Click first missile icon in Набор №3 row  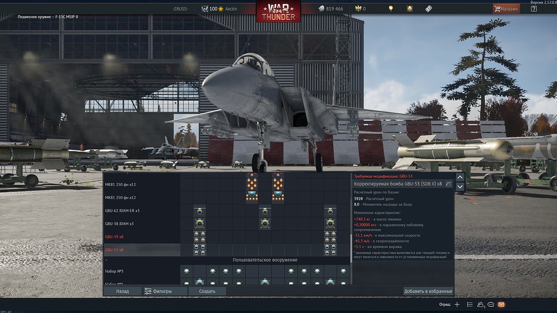click(187, 272)
